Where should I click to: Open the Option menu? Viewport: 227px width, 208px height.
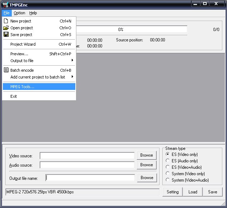tap(19, 13)
